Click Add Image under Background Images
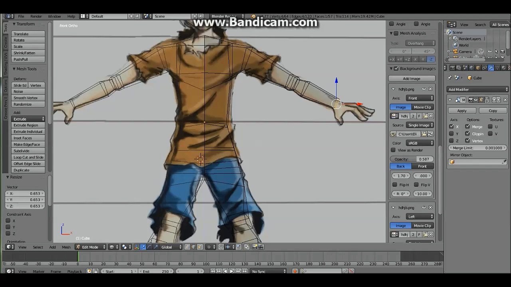Screen dimensions: 511x287 click(412, 79)
